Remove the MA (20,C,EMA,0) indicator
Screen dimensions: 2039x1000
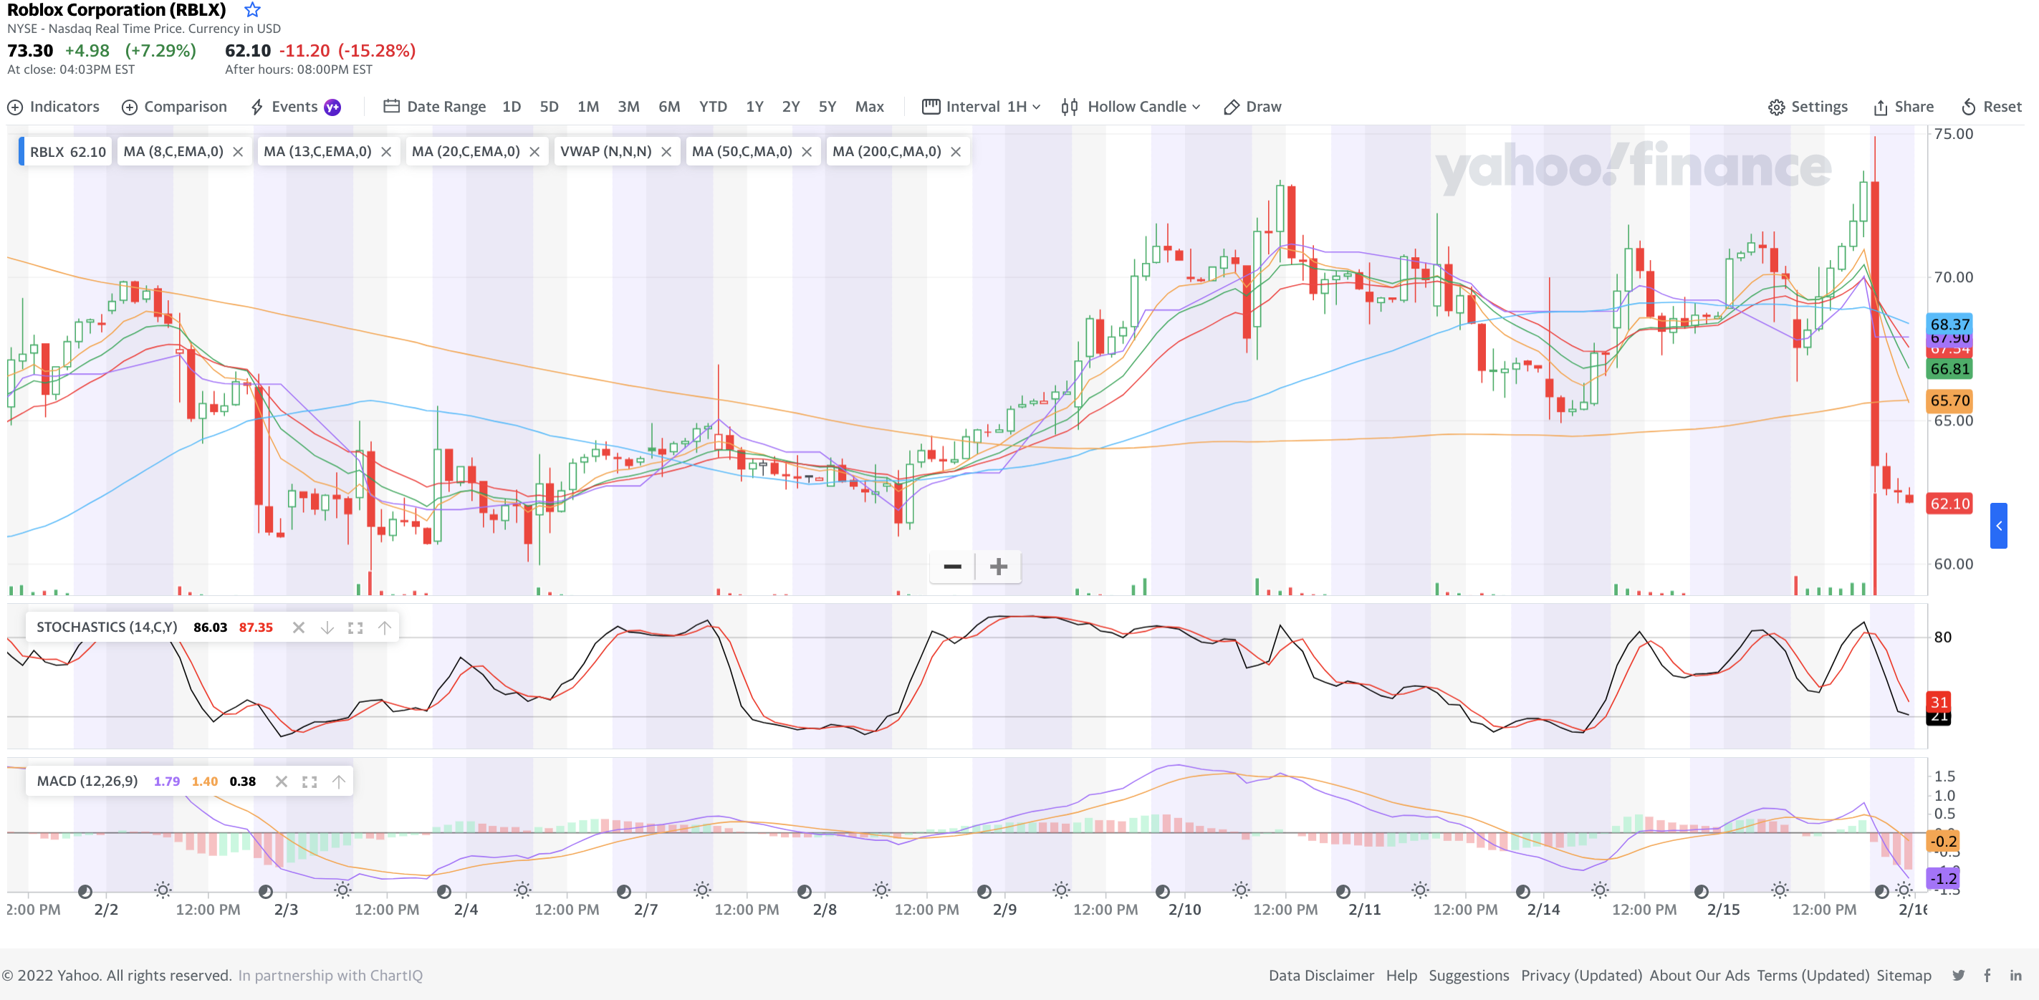pyautogui.click(x=534, y=152)
